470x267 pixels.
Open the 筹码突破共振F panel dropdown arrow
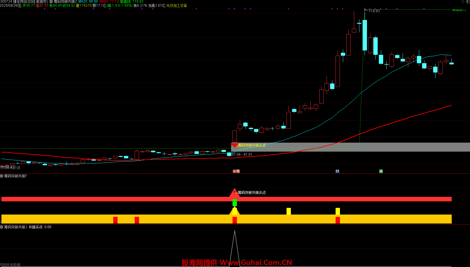point(2,176)
